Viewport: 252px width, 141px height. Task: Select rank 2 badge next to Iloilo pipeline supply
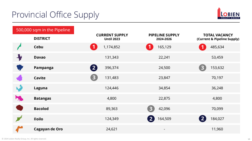[x=151, y=119]
